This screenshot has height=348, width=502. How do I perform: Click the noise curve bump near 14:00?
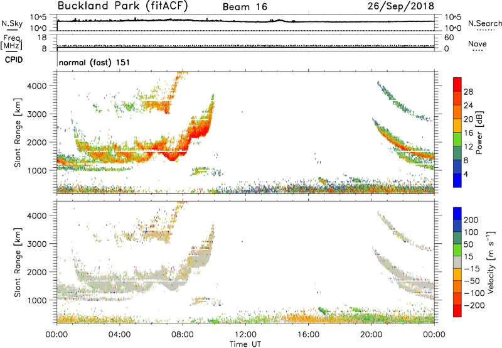[x=278, y=21]
